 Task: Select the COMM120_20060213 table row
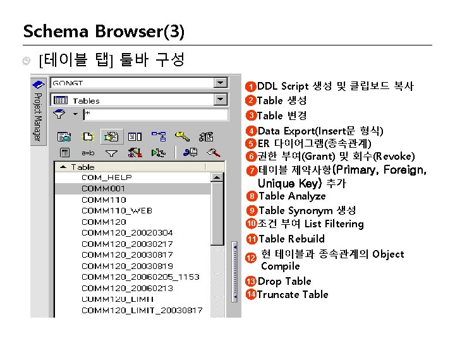(x=133, y=289)
